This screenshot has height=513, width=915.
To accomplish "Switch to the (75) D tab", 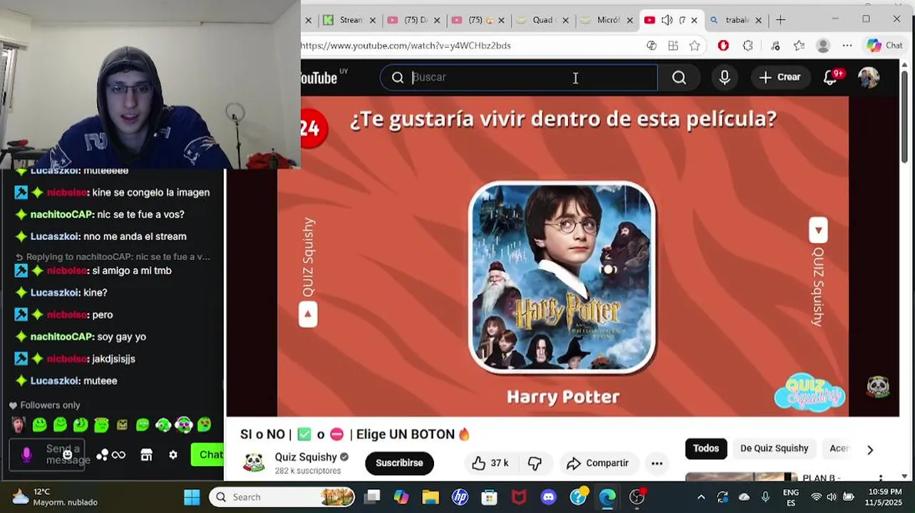I will click(x=413, y=20).
